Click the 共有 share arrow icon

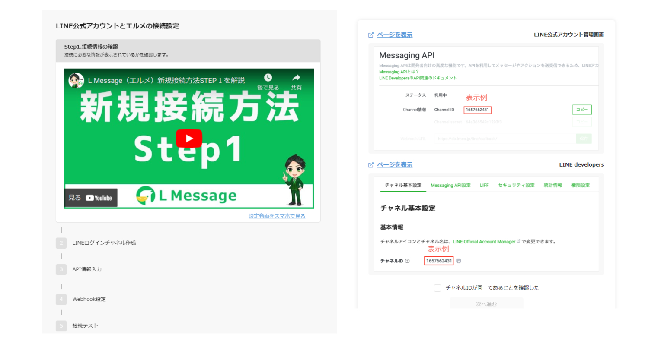click(x=296, y=78)
